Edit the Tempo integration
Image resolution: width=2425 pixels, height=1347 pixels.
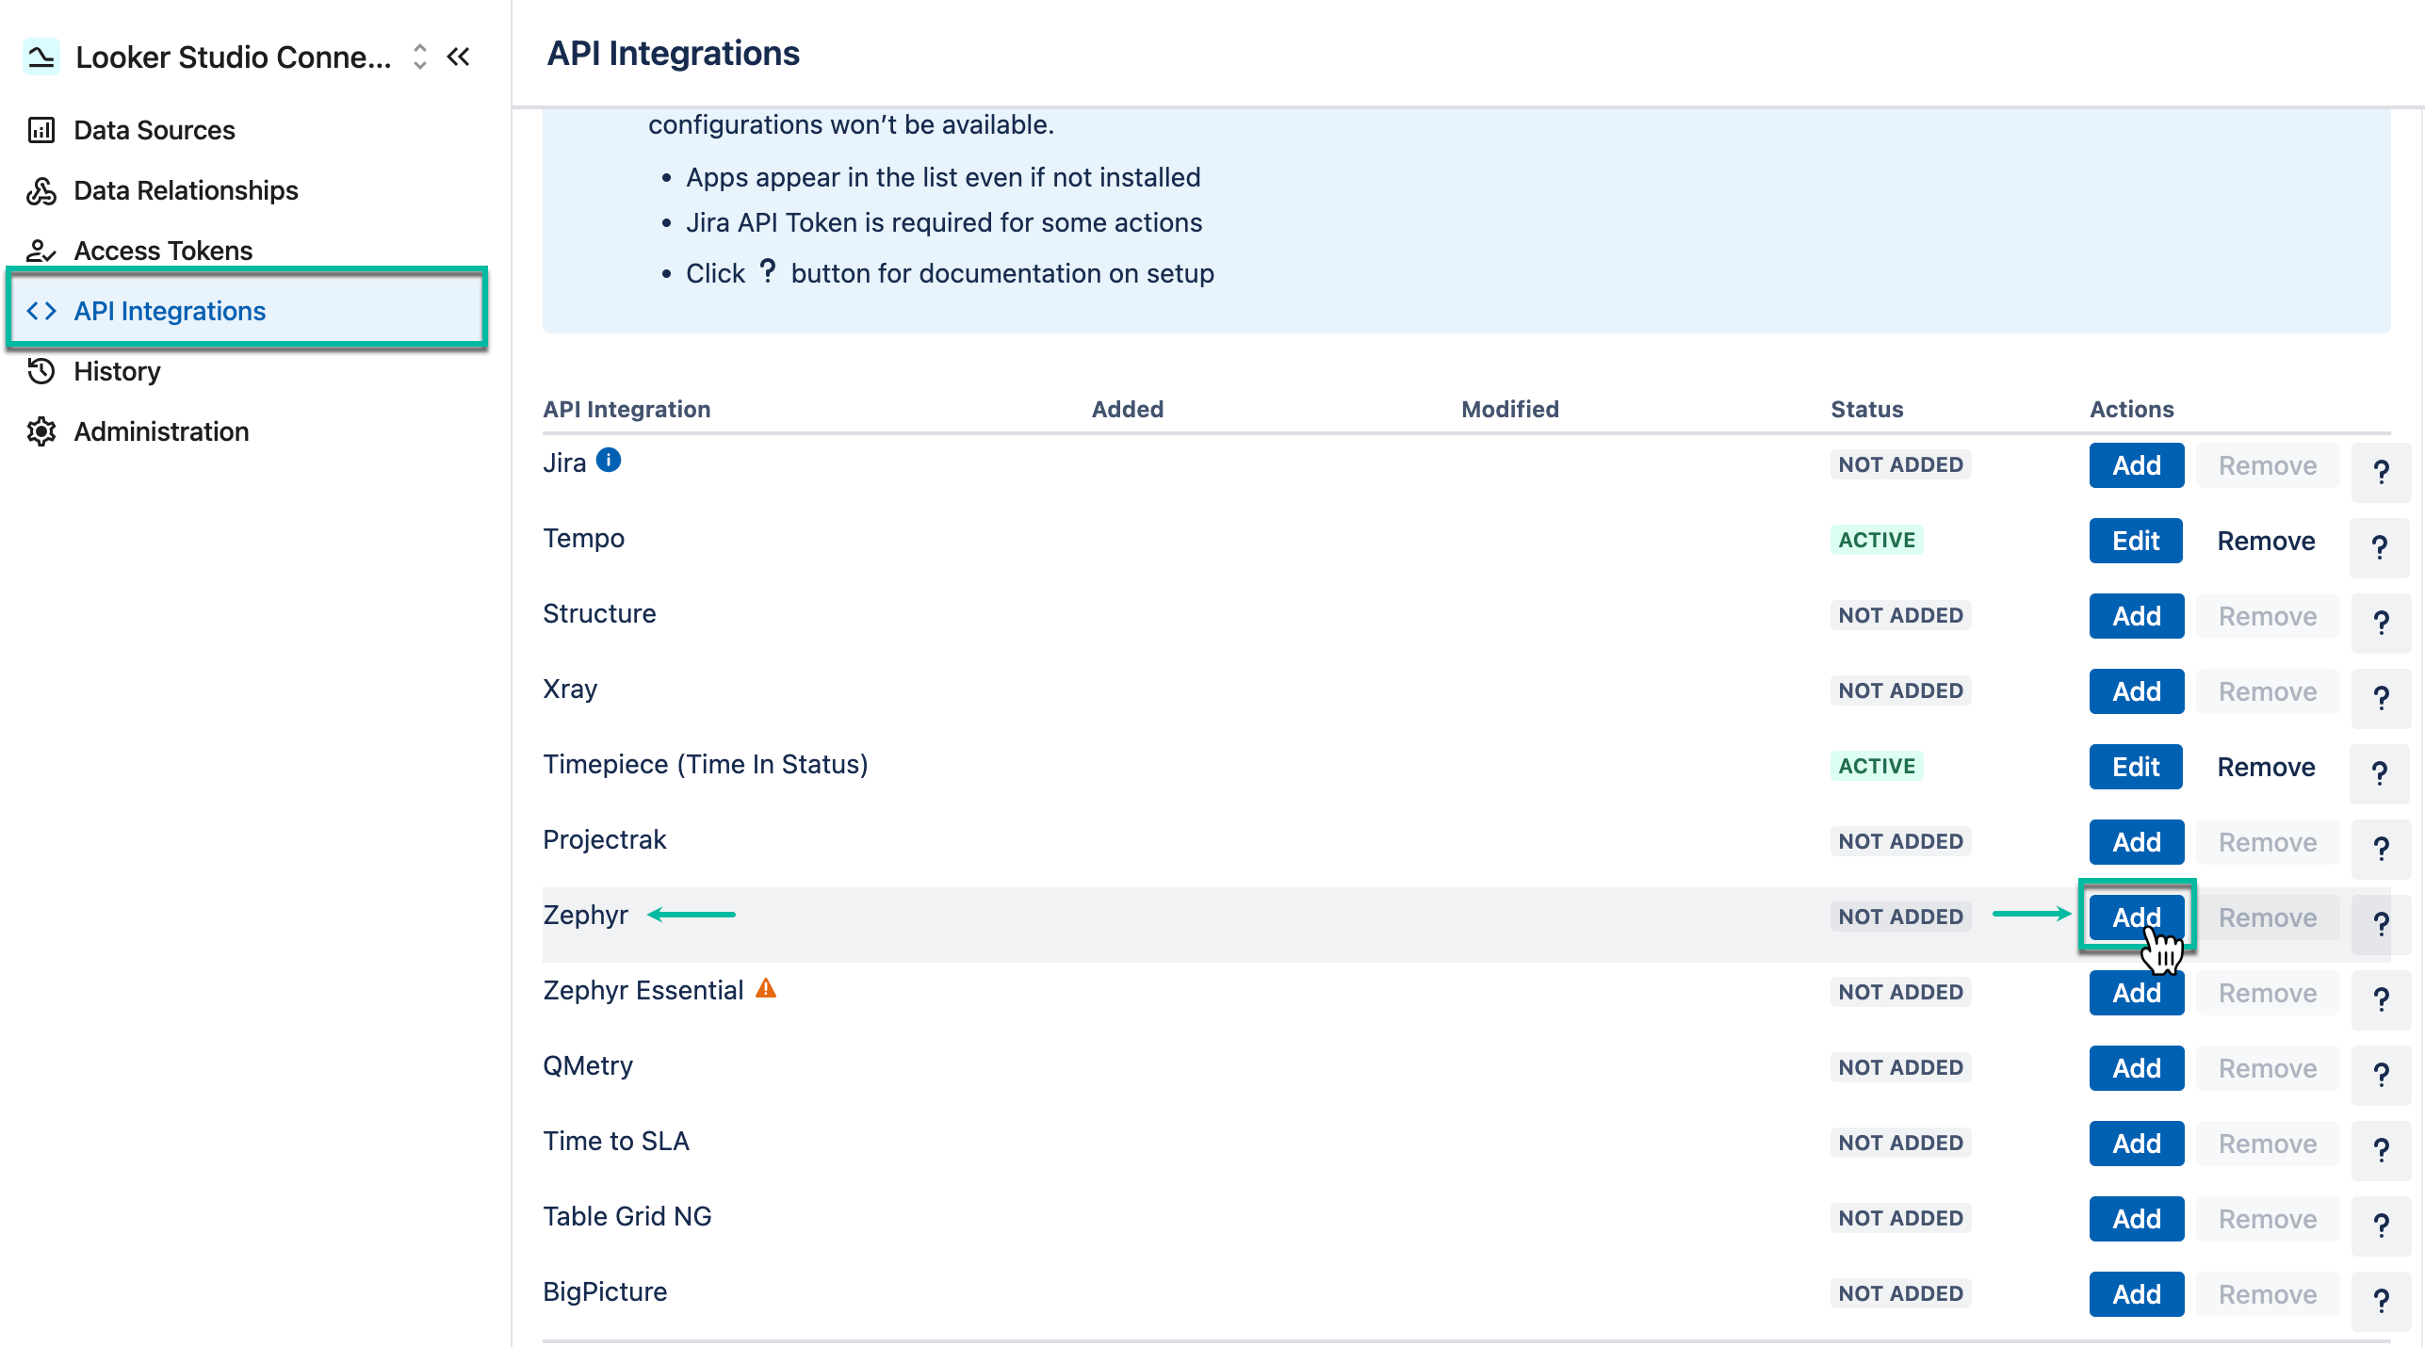[x=2135, y=540]
